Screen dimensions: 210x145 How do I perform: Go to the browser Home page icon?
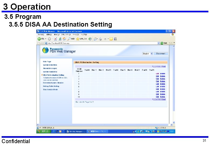tap(64, 39)
